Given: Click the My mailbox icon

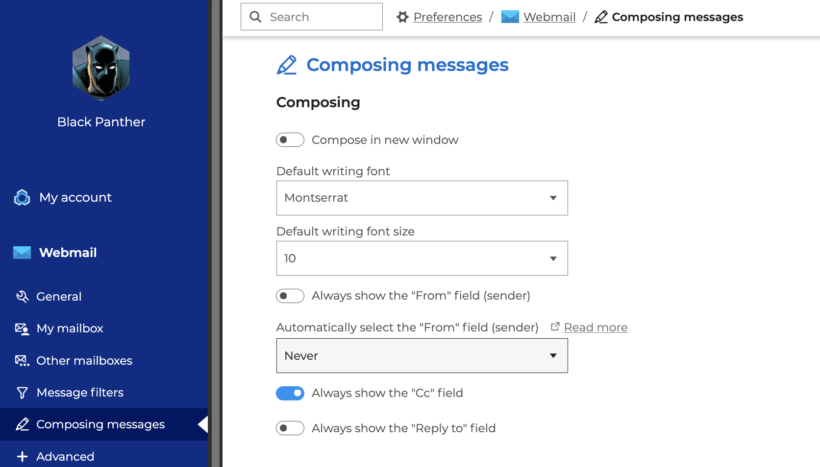Looking at the screenshot, I should 22,328.
